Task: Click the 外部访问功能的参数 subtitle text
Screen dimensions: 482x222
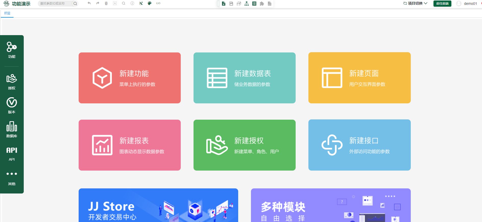Action: click(369, 151)
